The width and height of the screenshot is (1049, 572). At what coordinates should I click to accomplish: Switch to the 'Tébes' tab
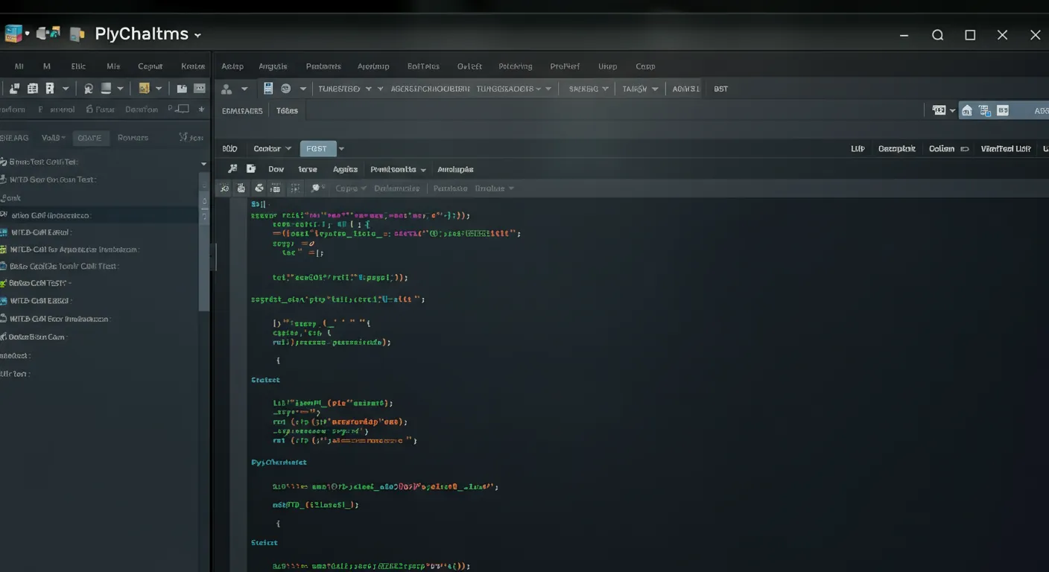coord(287,110)
